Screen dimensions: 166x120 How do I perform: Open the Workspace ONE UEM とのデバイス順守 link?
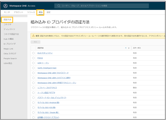[54, 78]
